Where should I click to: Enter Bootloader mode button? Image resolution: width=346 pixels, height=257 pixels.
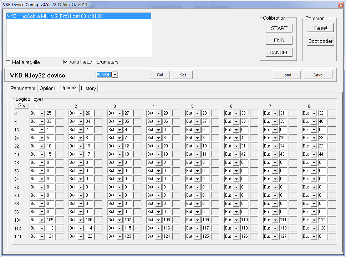coord(321,41)
